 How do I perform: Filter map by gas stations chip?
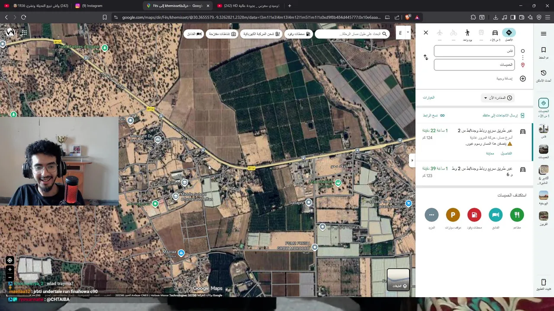pos(299,34)
